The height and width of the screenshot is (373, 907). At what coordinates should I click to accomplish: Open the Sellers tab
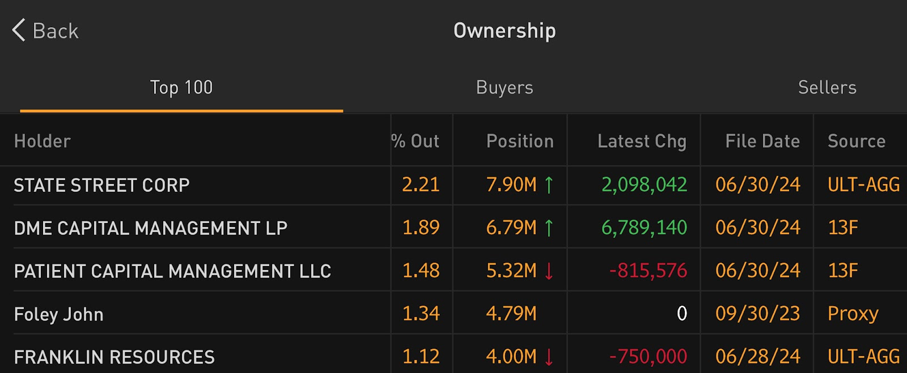[x=827, y=87]
